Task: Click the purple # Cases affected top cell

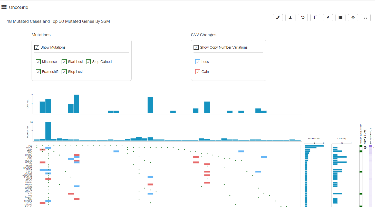Action: click(370, 146)
